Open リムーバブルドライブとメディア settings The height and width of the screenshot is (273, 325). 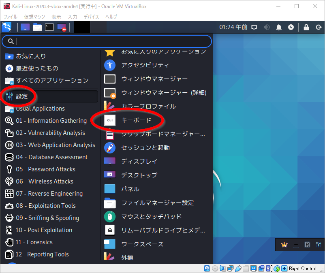click(157, 230)
